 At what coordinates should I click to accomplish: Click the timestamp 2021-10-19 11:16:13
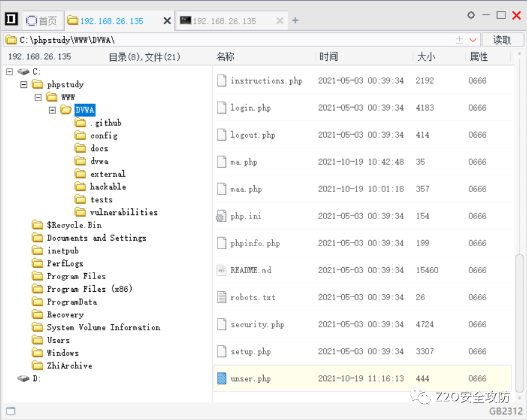(361, 378)
